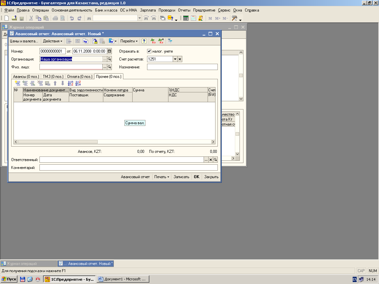The image size is (379, 284).
Task: Switch to Журнал операций in window bar
Action: coord(29,264)
